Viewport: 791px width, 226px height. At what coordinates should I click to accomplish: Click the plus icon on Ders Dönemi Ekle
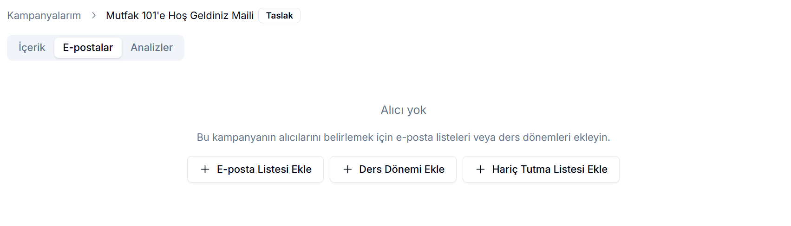347,169
